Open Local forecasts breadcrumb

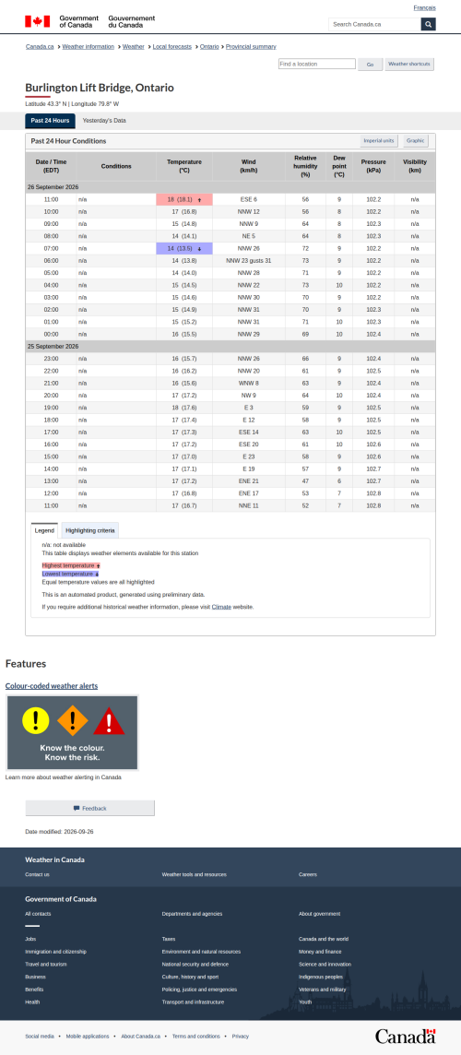172,46
